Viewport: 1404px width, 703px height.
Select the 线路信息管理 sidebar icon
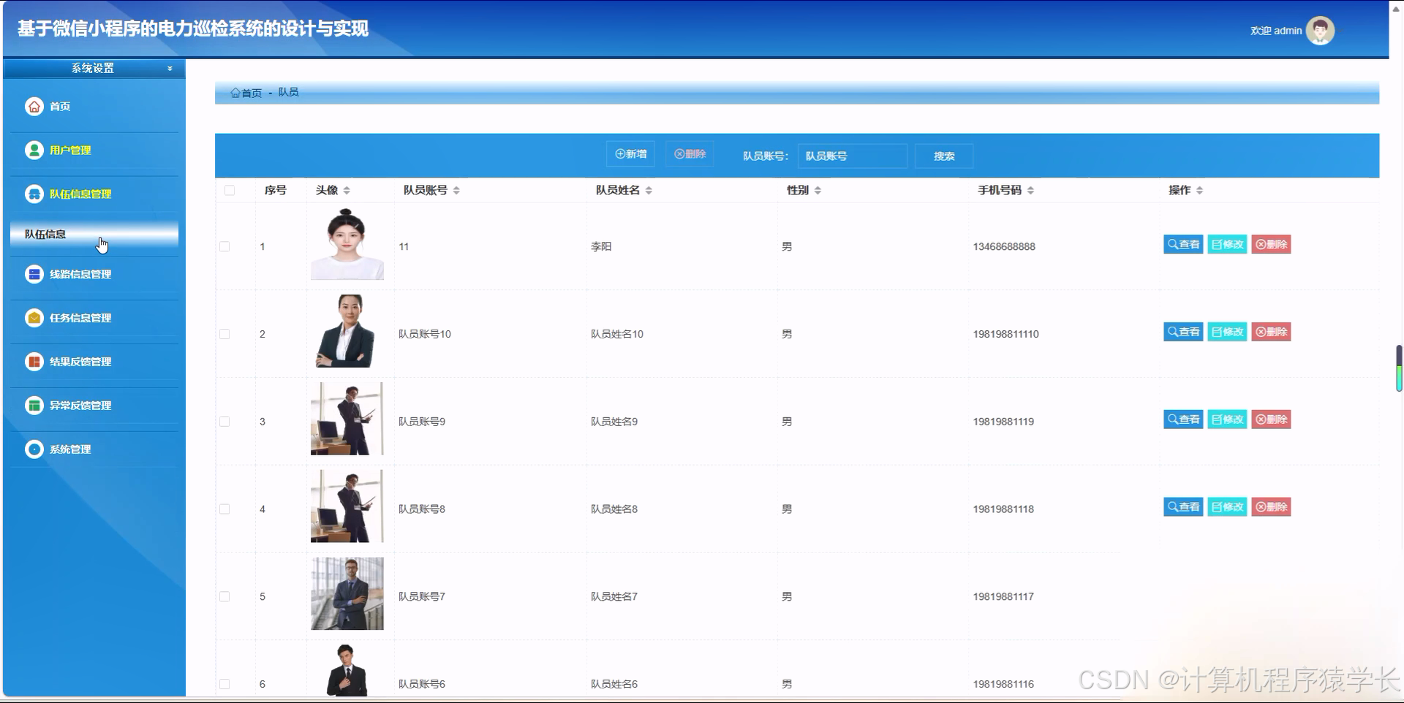pos(34,274)
